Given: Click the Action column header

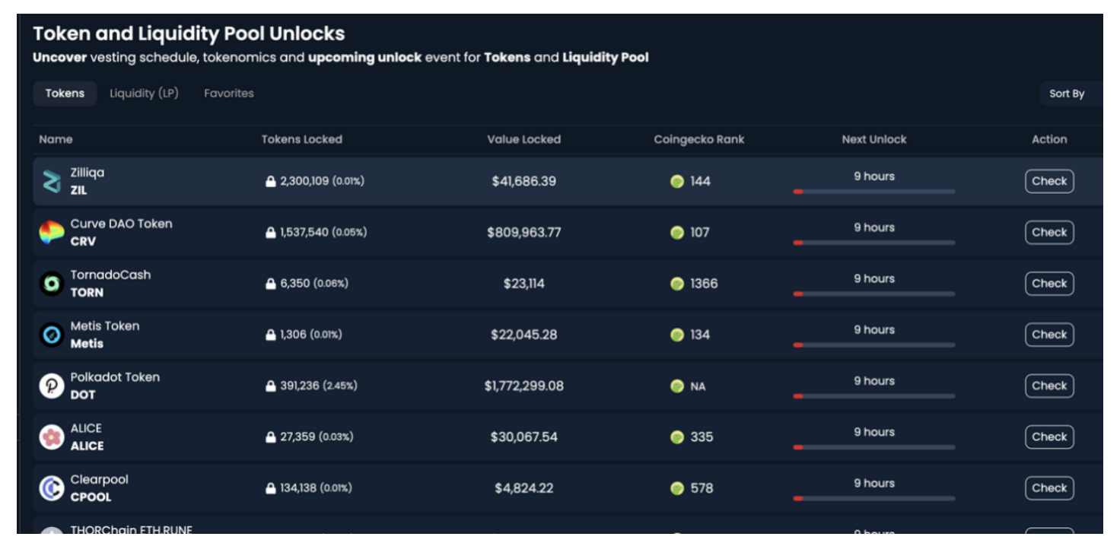Looking at the screenshot, I should point(1049,139).
